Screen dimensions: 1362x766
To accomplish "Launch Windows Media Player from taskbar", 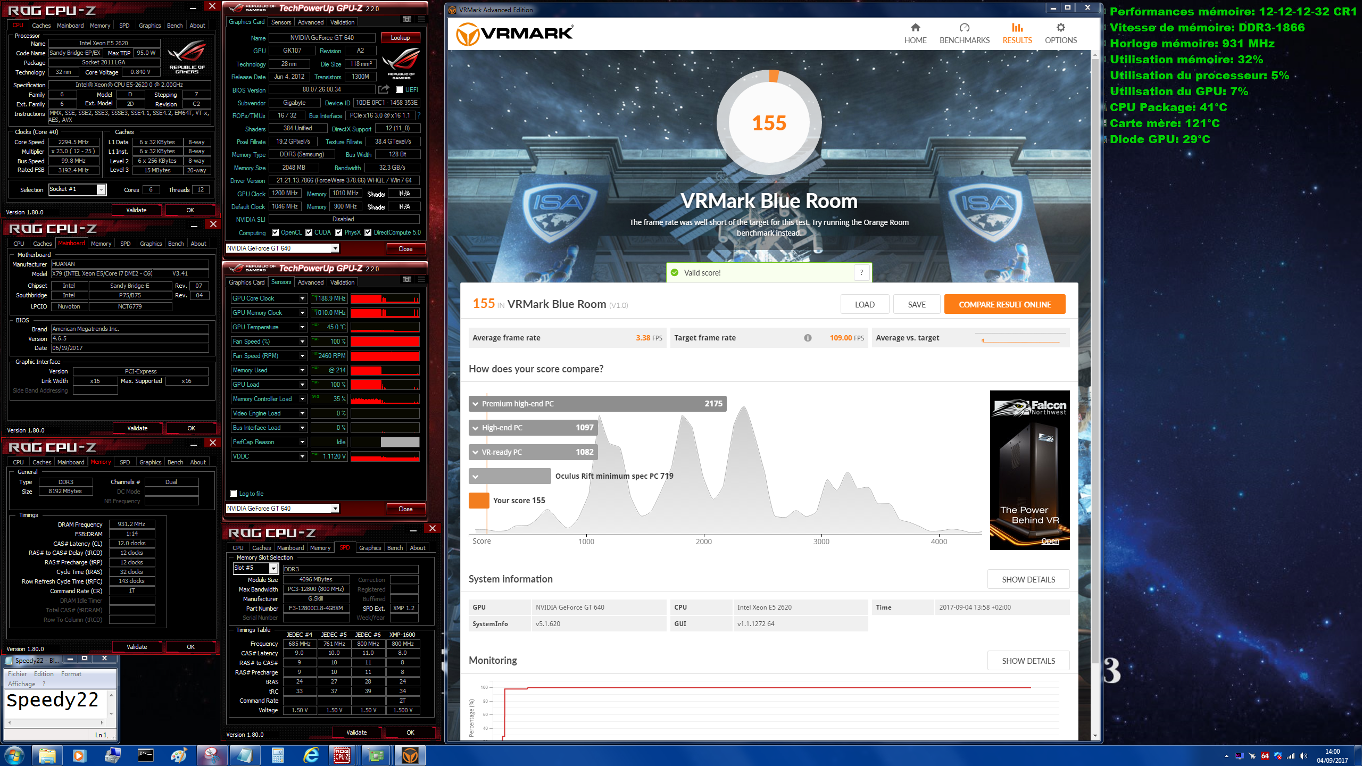I will (80, 755).
